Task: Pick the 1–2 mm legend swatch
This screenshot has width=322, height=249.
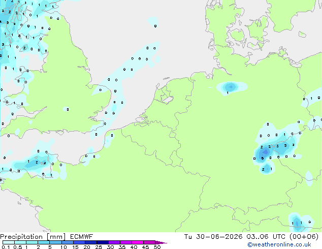Action: pos(32,242)
